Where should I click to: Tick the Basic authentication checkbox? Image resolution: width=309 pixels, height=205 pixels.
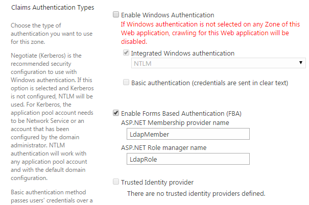[x=126, y=82]
